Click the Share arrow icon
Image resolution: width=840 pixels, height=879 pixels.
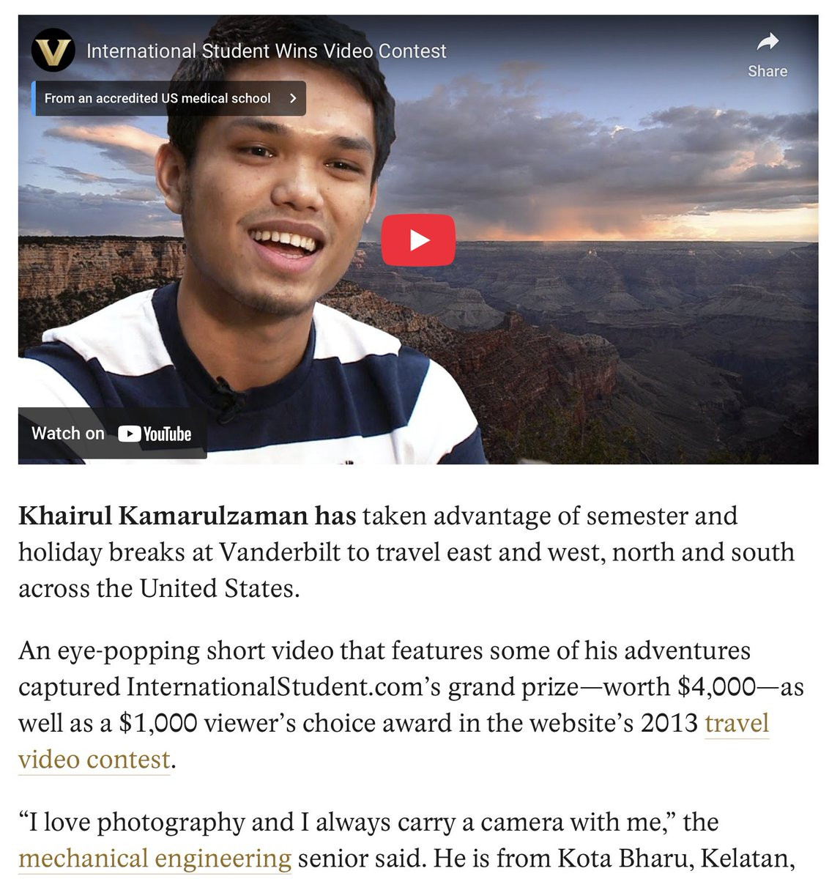coord(767,42)
